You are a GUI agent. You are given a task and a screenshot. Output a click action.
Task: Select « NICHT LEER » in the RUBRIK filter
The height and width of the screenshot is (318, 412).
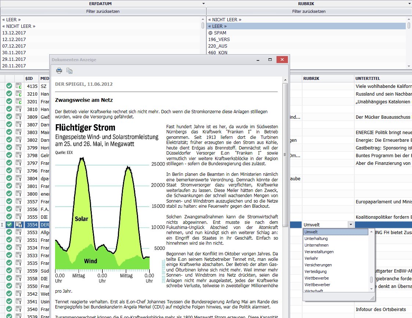click(x=307, y=20)
